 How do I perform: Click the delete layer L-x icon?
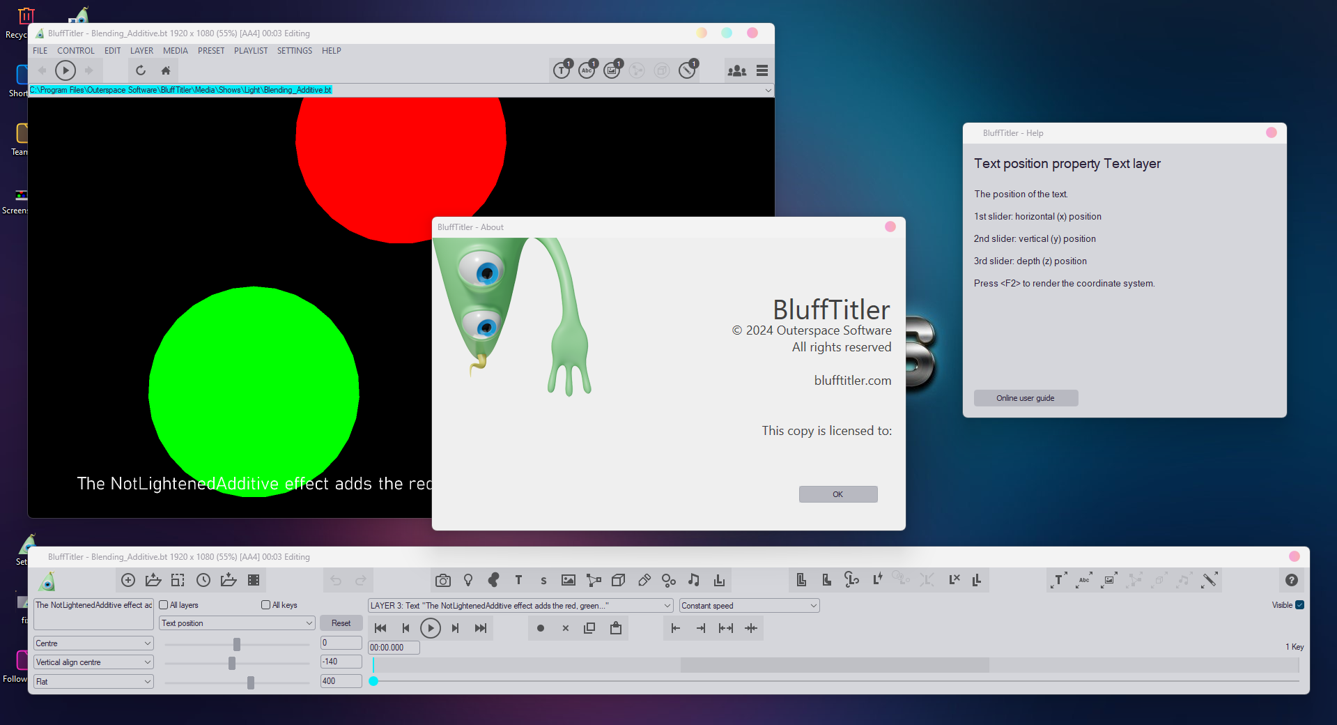click(955, 579)
